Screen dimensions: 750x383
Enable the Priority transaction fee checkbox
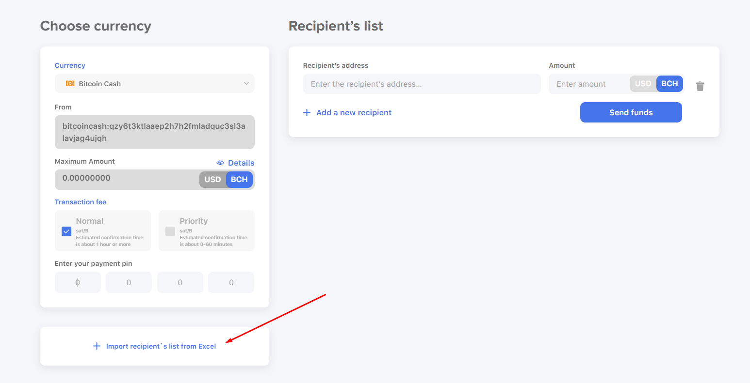pos(170,231)
